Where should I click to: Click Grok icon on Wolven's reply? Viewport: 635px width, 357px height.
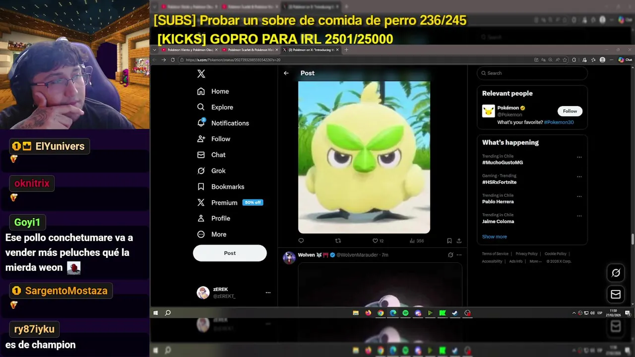(450, 255)
